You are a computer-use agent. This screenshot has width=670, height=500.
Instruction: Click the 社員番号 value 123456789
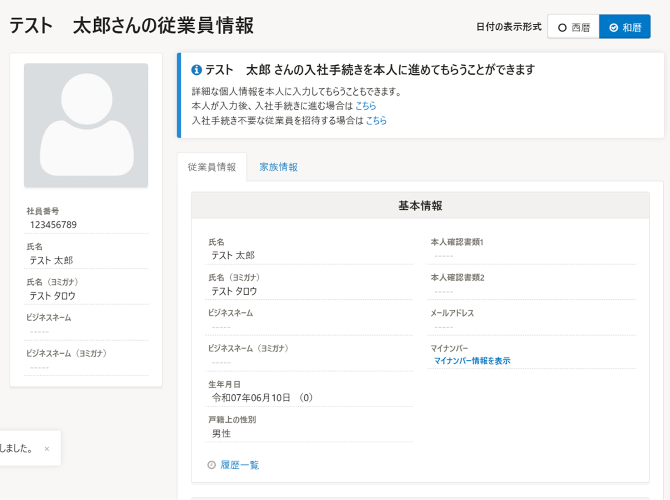tap(53, 225)
